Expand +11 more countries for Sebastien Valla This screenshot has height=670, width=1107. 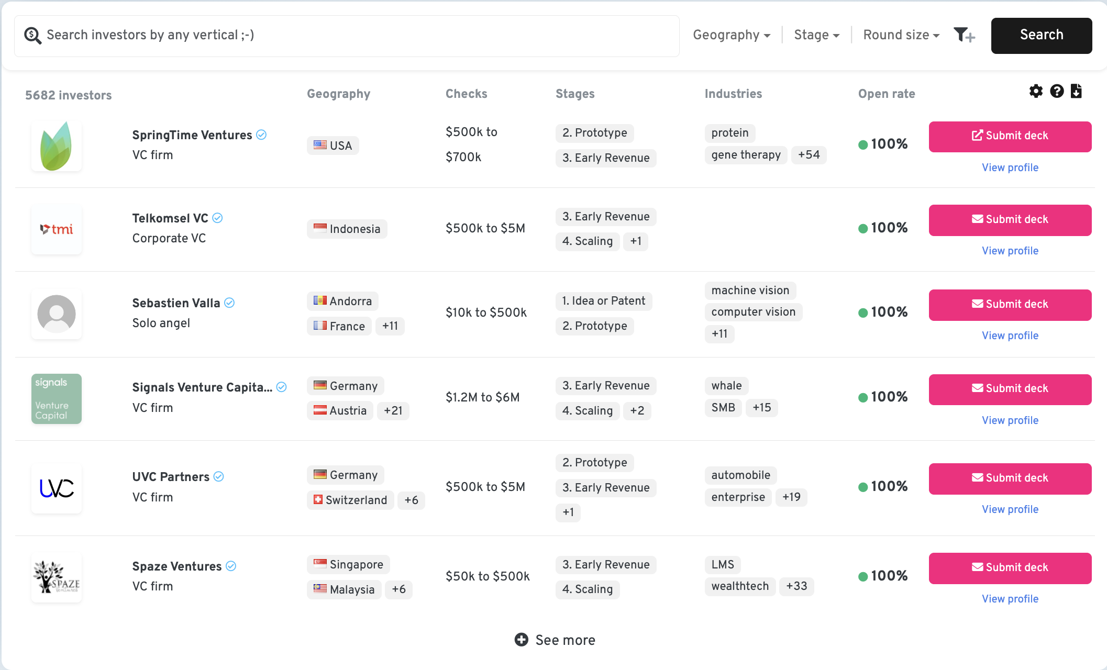click(390, 326)
